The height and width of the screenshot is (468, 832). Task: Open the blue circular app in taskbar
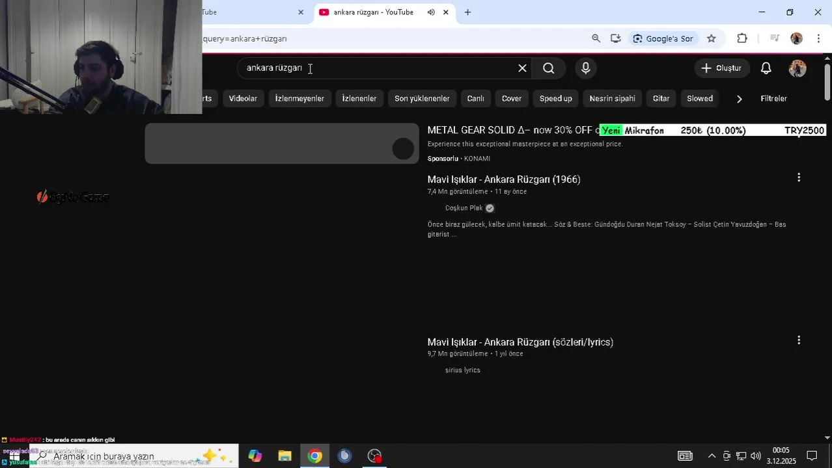pyautogui.click(x=344, y=456)
